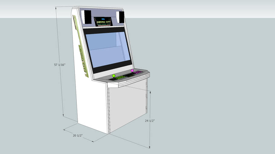Click the top edge of the cabinet
The image size is (275, 154).
click(x=100, y=8)
